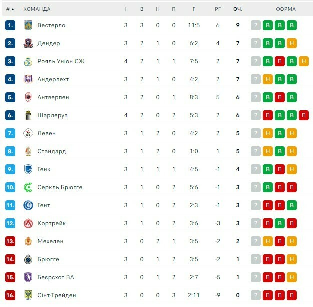The image size is (313, 307).
Task: Click the Стандард team name
Action: coord(51,151)
